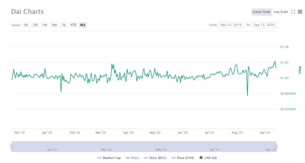Click the $0.920000 price axis label
This screenshot has width=305, height=163.
click(x=288, y=109)
